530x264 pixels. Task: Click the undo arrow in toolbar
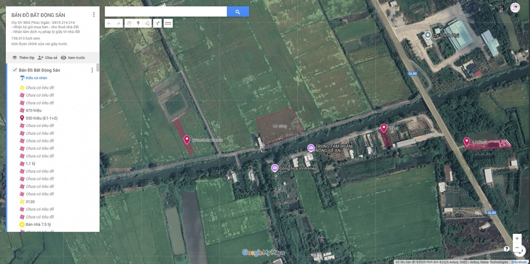click(x=109, y=23)
